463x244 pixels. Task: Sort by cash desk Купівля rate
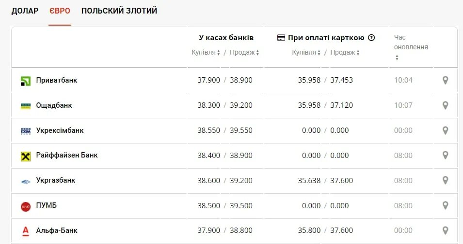click(206, 52)
